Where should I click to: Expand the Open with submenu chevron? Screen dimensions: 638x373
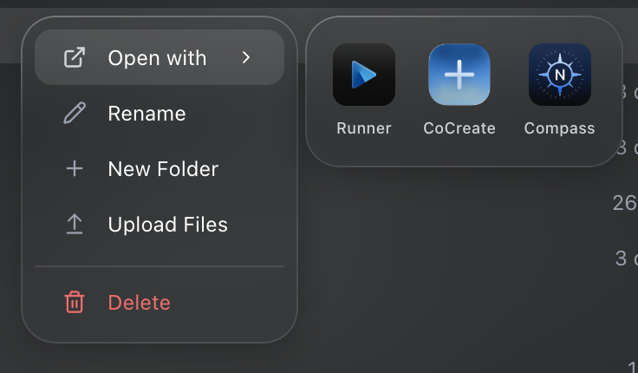pyautogui.click(x=246, y=58)
